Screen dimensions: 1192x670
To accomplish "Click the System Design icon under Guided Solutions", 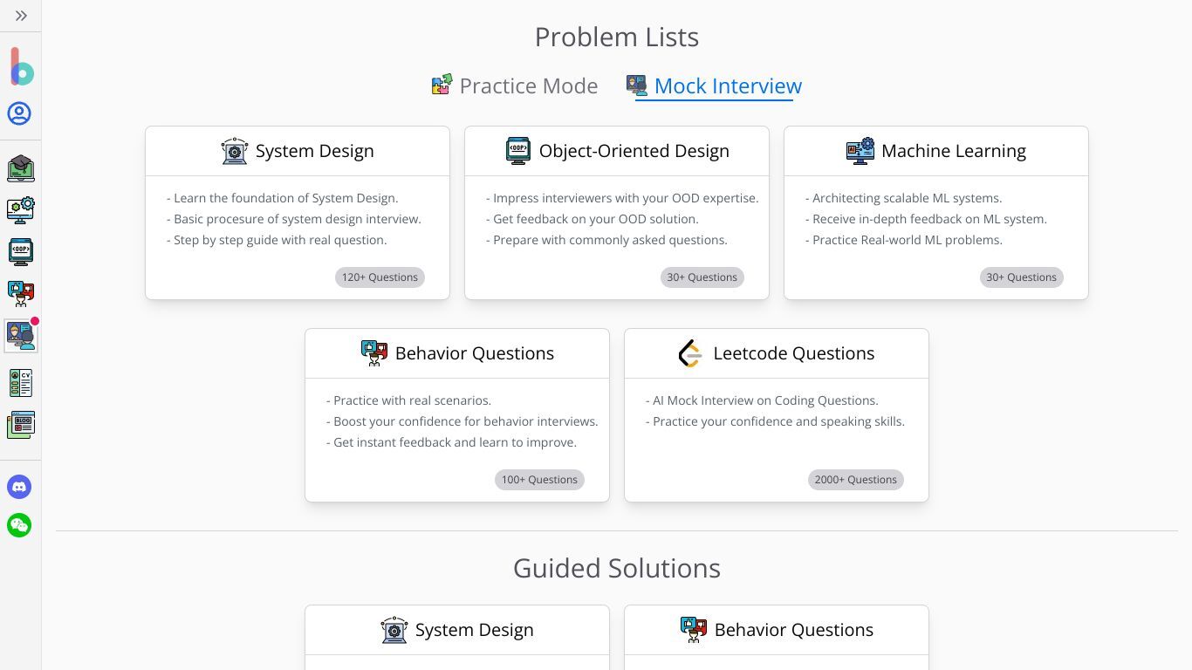I will point(394,630).
